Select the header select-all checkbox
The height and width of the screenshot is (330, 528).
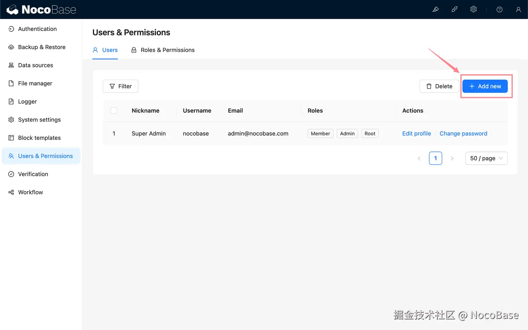tap(114, 111)
